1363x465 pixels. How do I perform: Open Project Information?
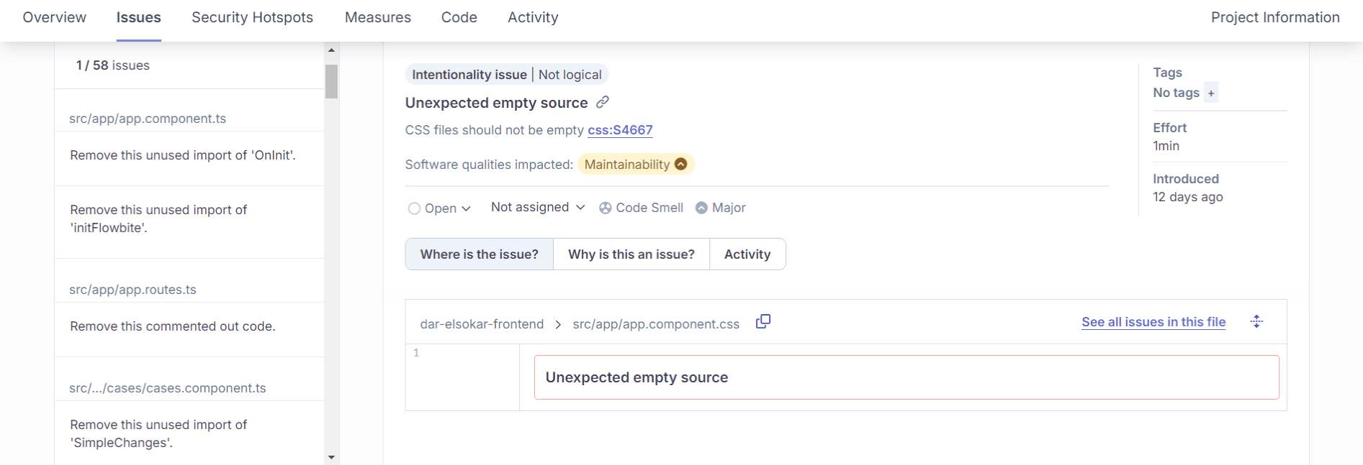tap(1274, 17)
